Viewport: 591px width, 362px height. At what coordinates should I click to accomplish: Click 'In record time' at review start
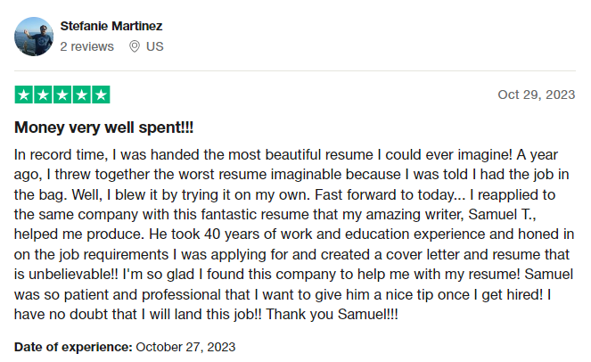point(61,154)
